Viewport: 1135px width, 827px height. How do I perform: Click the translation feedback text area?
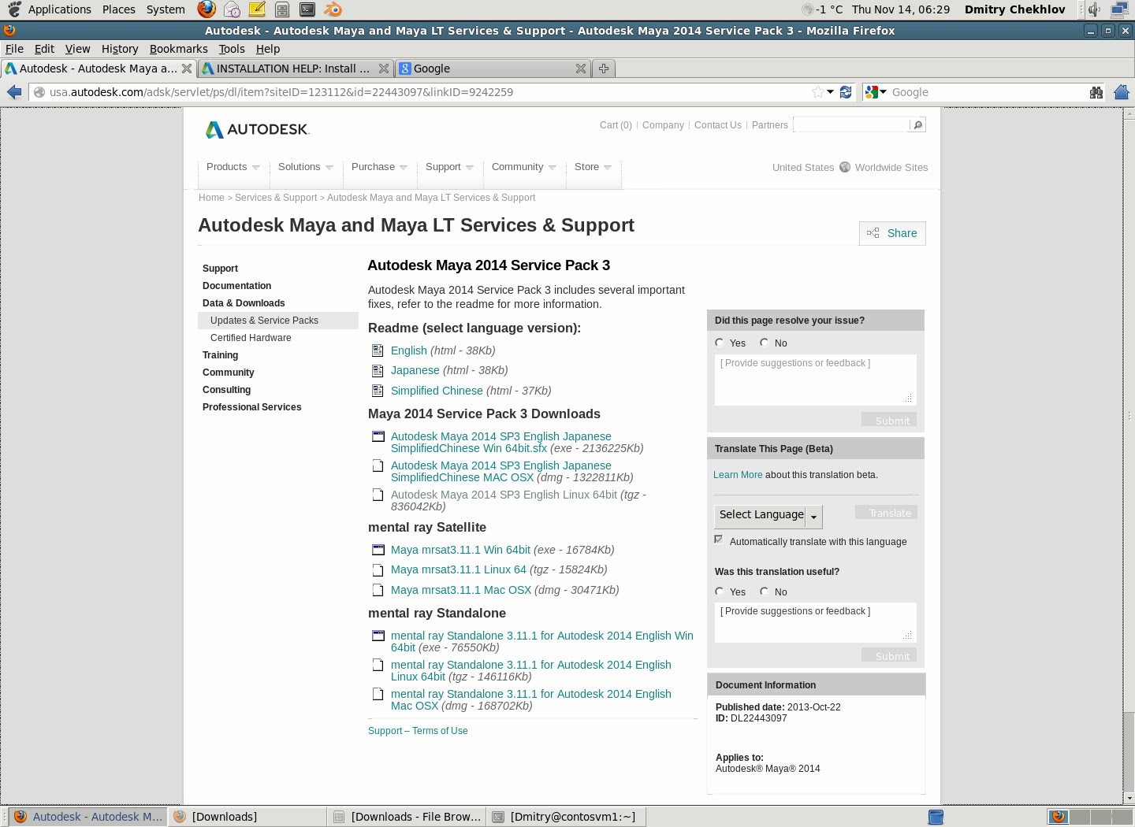815,622
